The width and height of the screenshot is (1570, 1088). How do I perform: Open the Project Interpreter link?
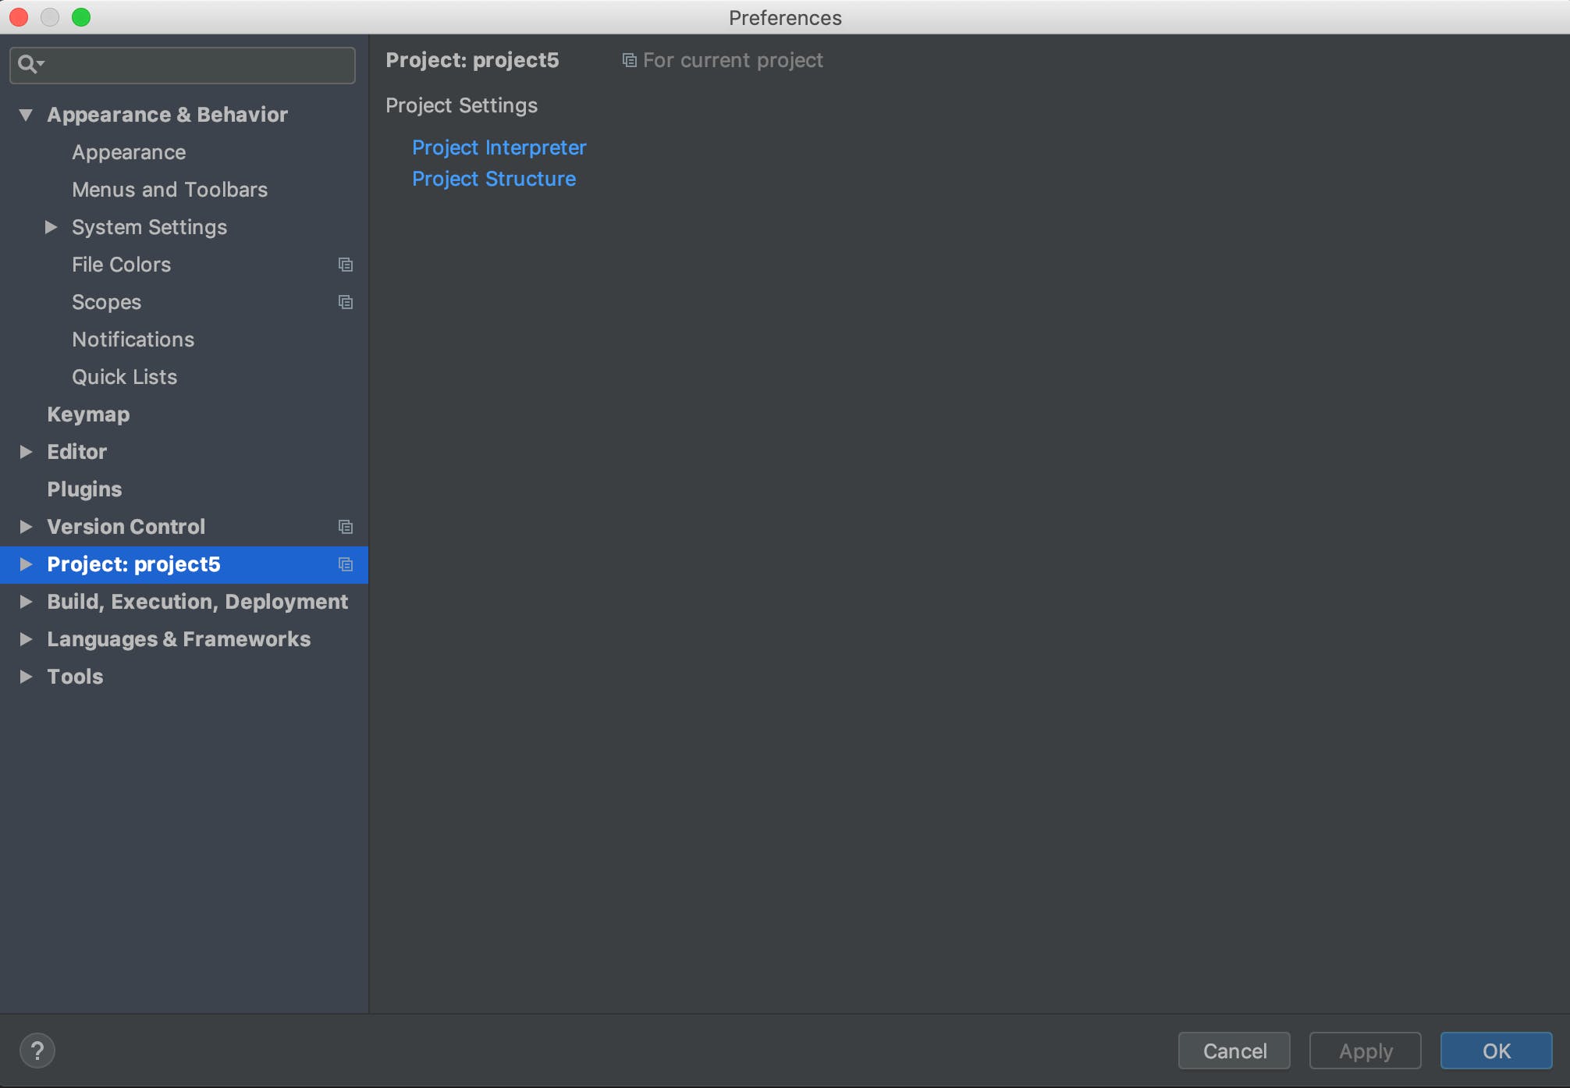pos(499,148)
